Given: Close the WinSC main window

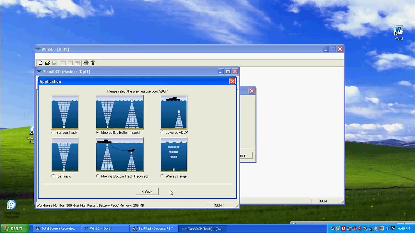Looking at the screenshot, I should click(x=340, y=49).
